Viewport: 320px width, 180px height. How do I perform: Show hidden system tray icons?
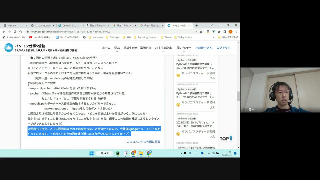[x=181, y=153]
